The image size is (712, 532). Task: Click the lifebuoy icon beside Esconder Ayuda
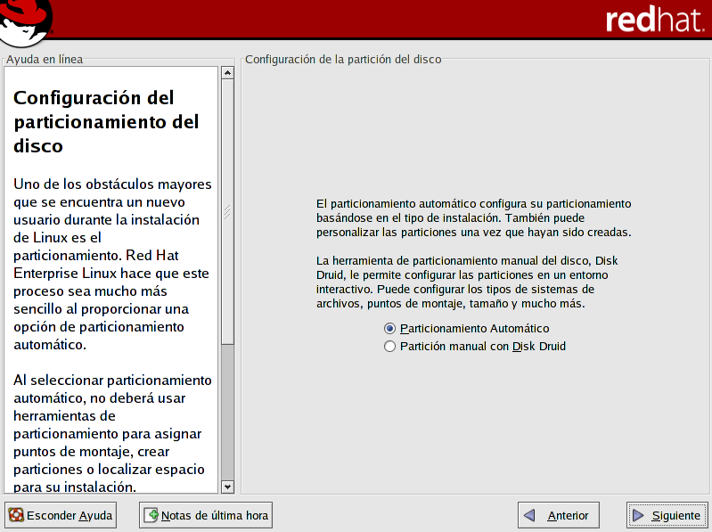[x=16, y=515]
